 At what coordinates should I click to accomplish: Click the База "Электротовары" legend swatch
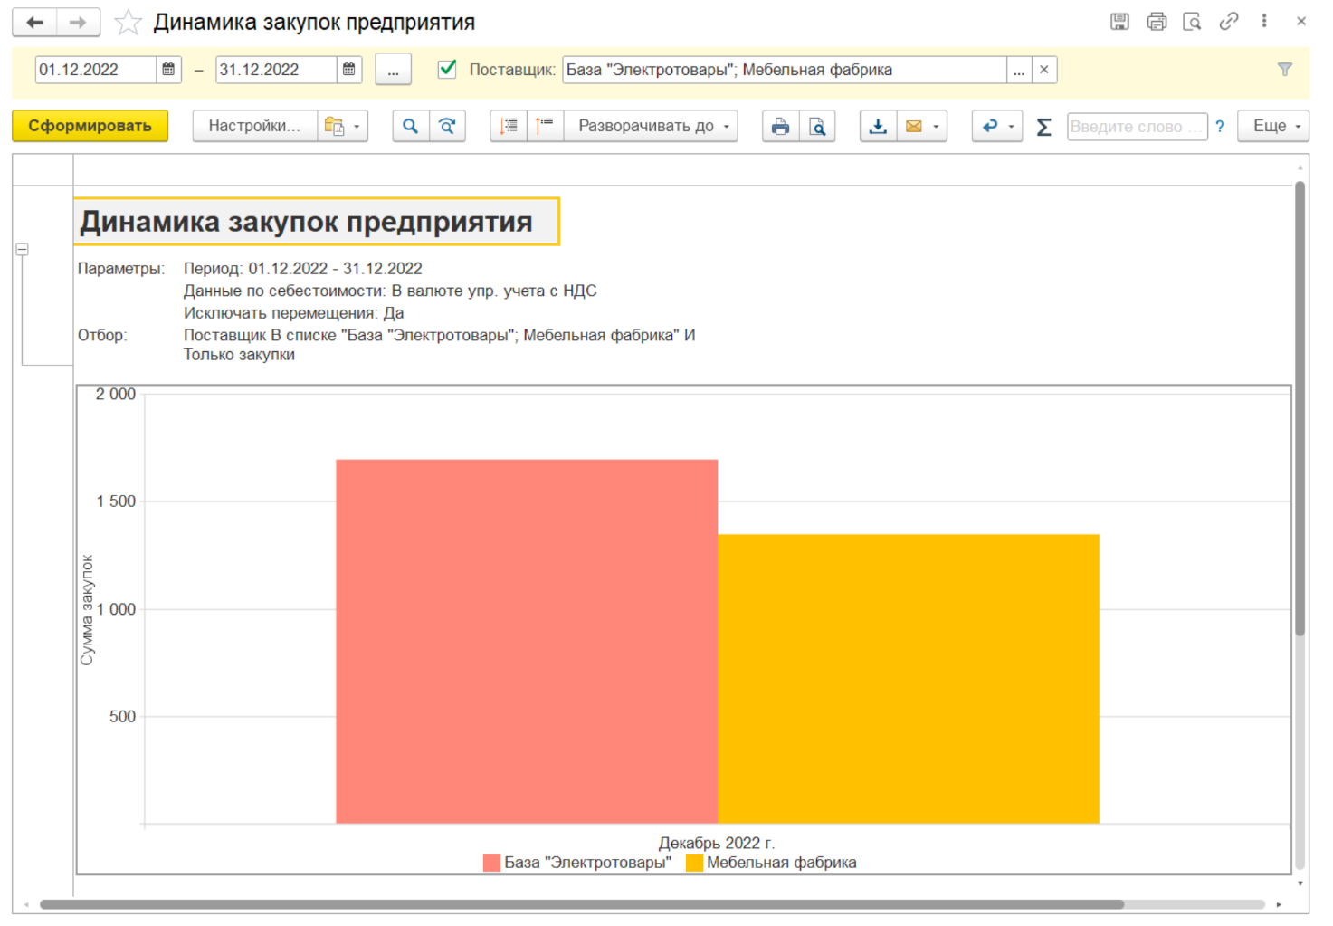pyautogui.click(x=491, y=863)
